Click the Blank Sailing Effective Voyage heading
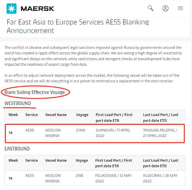 point(35,92)
